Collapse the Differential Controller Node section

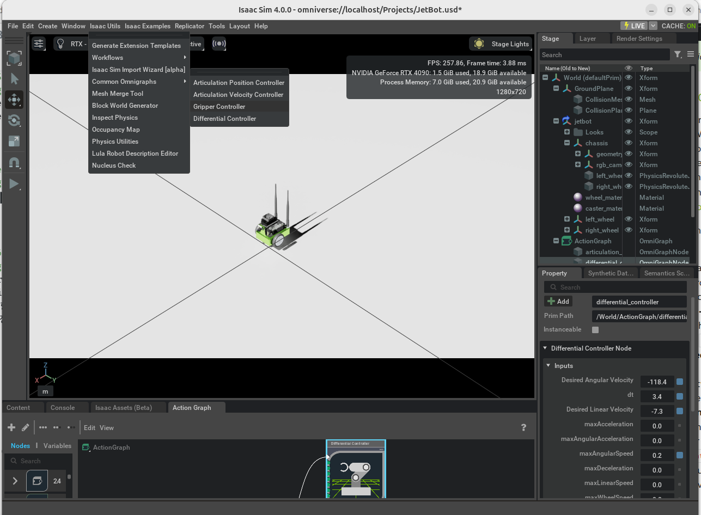pos(545,348)
